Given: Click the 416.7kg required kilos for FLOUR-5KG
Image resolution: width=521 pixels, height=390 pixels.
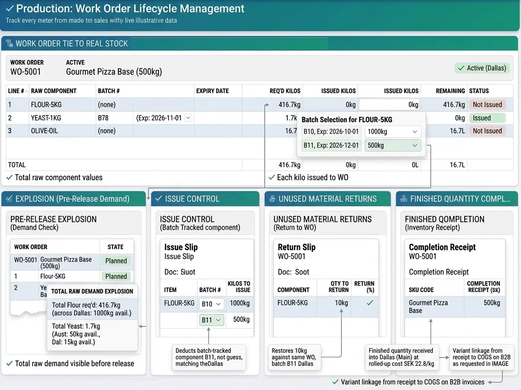Looking at the screenshot, I should coord(290,105).
